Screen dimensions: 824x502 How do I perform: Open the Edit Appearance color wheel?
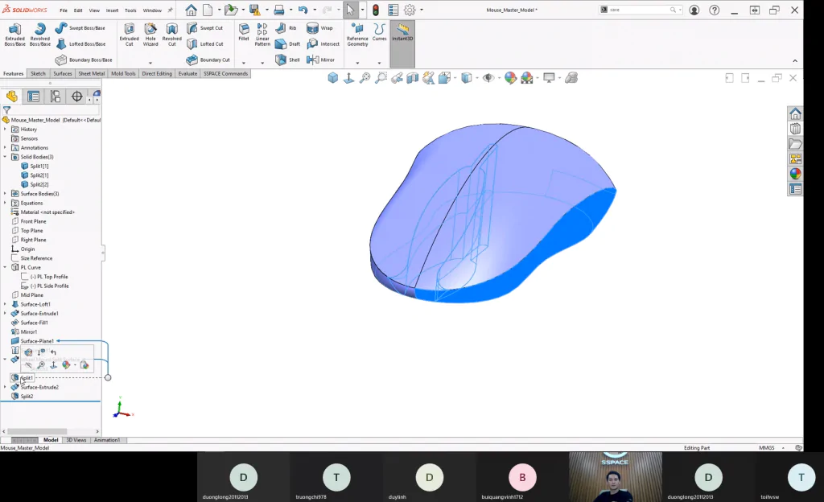point(509,78)
